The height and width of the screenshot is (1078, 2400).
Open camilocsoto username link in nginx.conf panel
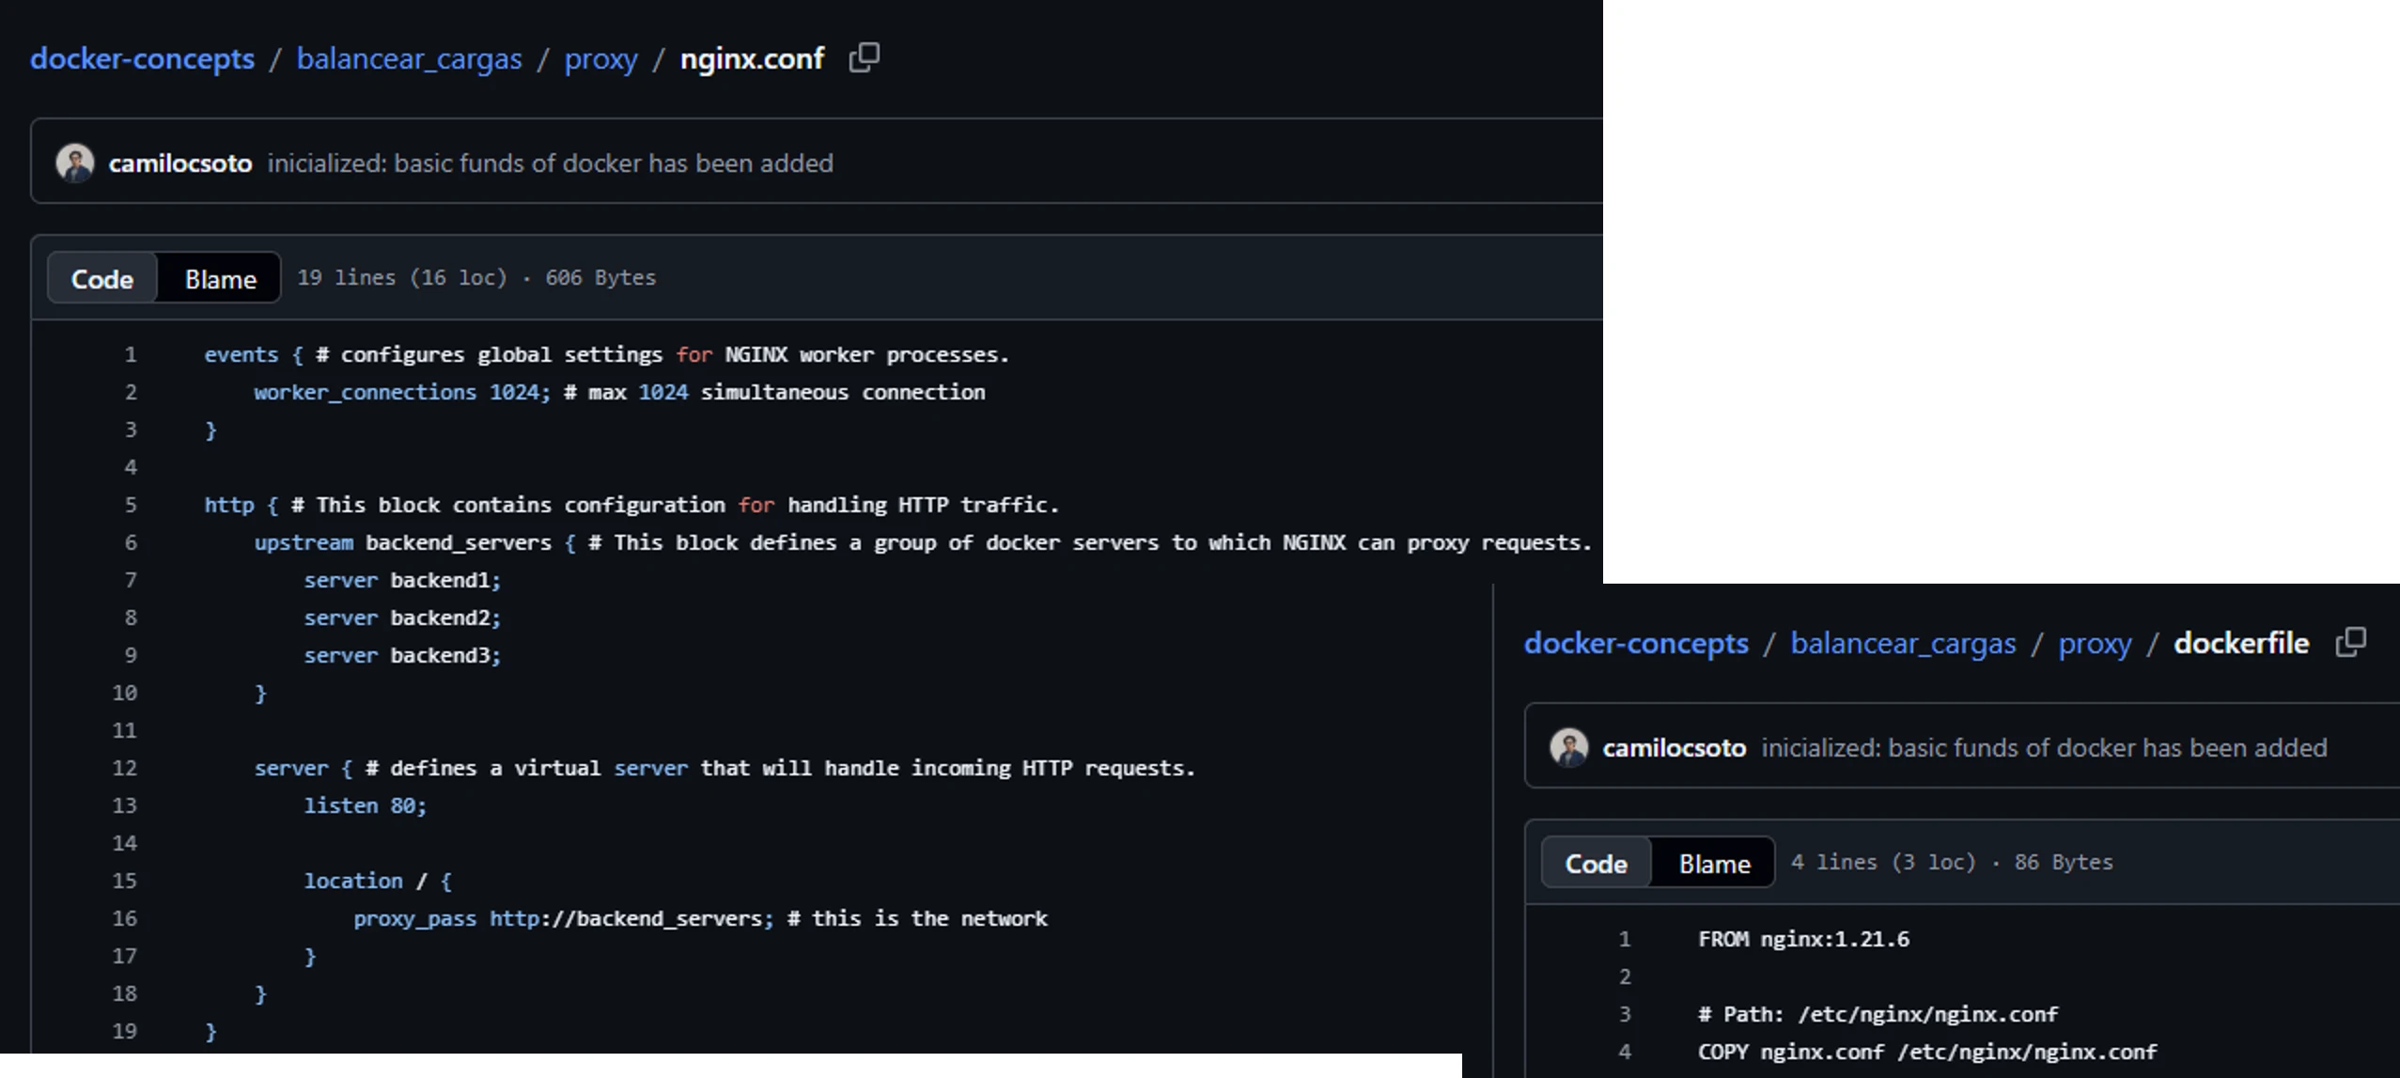pos(180,163)
